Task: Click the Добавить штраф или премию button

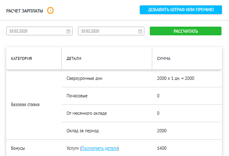Action: 181,10
